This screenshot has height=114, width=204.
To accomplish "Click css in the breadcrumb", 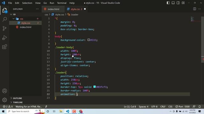I will [46, 15].
